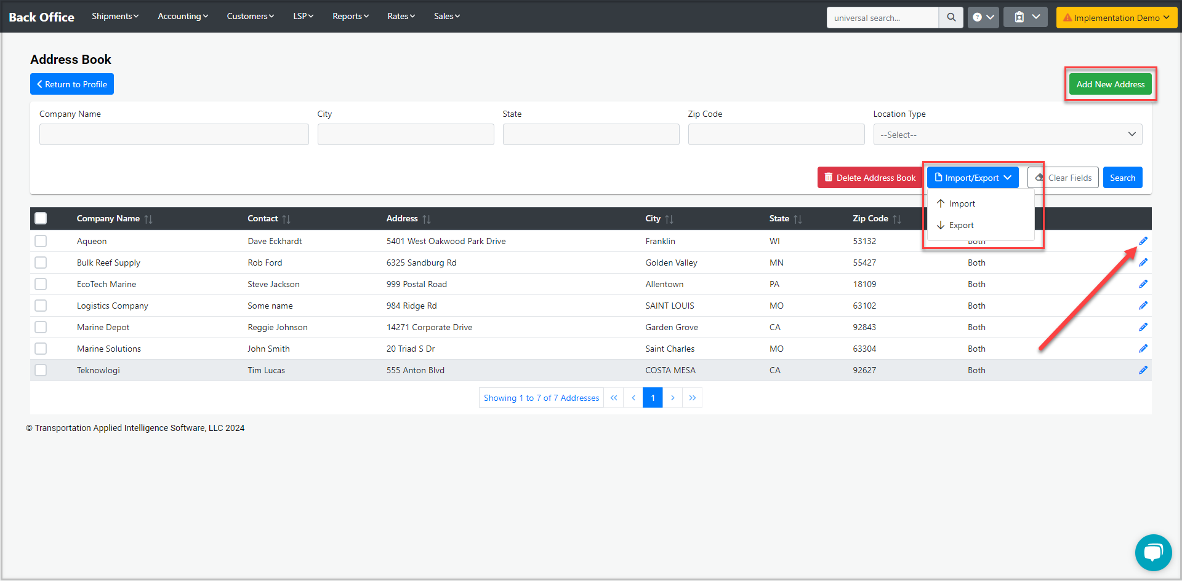Check the EcoTech Marine checkbox
This screenshot has height=581, width=1182.
tap(41, 284)
